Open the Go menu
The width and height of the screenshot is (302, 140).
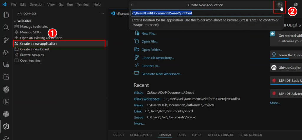point(61,4)
